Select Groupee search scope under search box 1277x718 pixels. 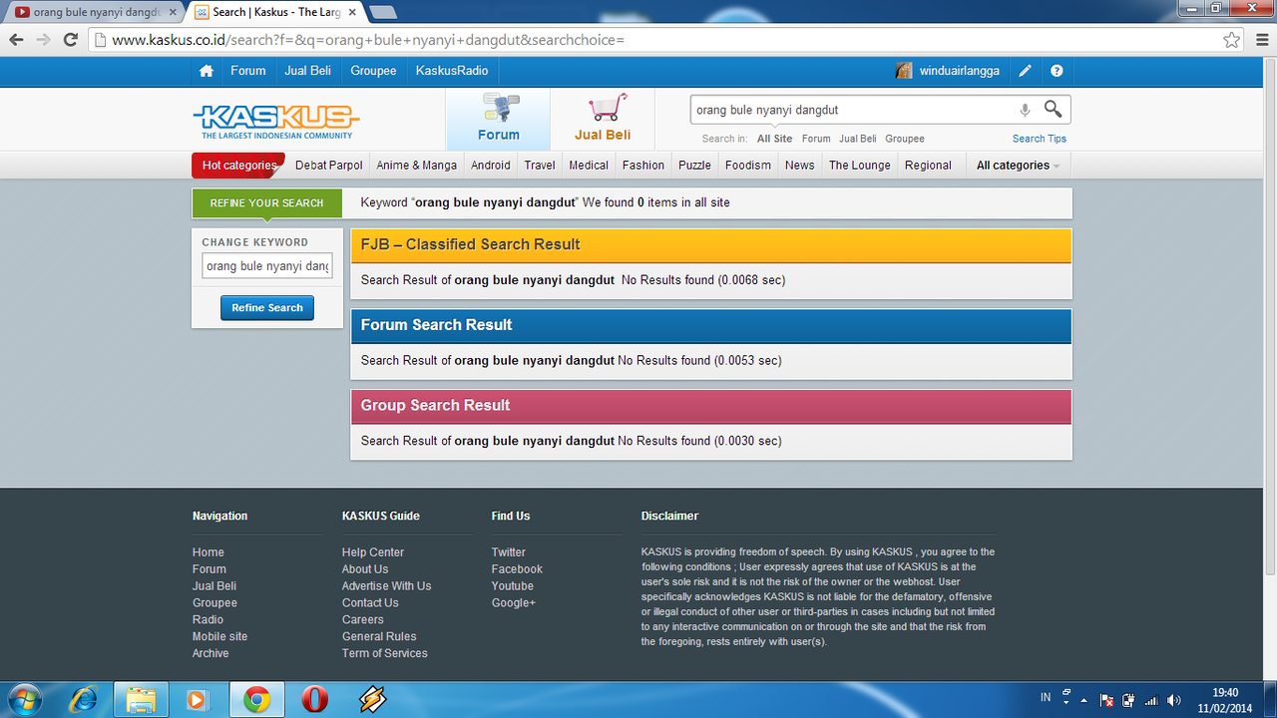point(905,139)
